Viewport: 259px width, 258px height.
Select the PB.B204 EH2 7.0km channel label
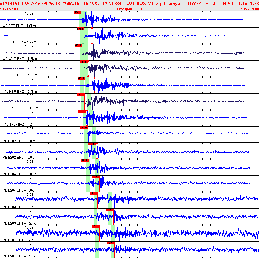pyautogui.click(x=20, y=190)
